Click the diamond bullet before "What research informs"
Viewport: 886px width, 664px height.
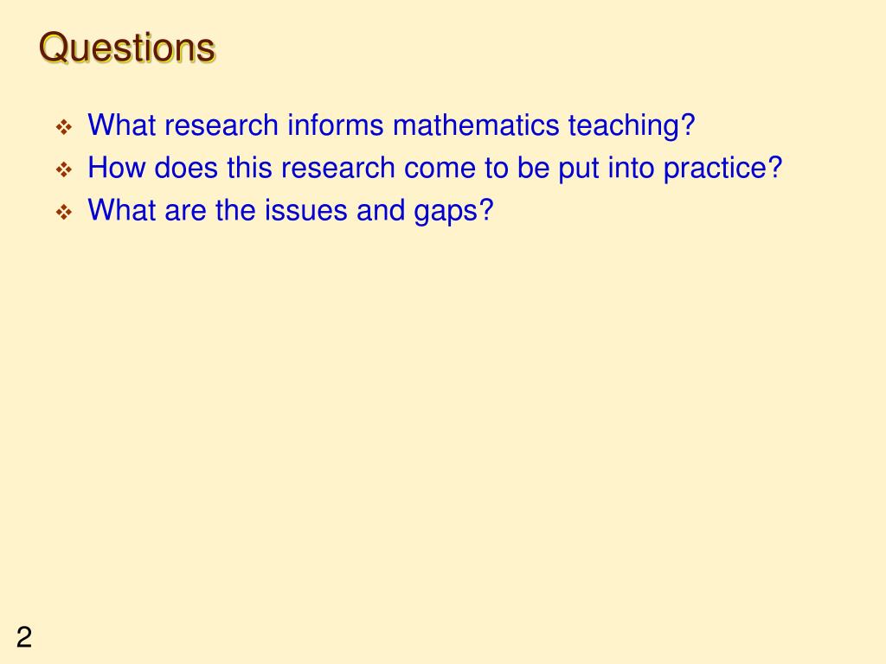point(64,126)
